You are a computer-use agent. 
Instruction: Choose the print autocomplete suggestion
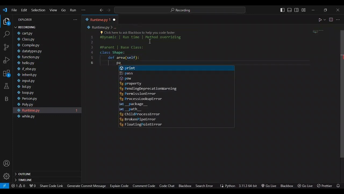[x=177, y=68]
